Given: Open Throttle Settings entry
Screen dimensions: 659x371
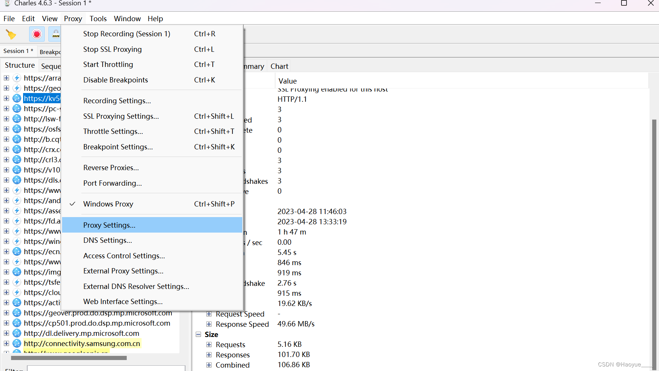Looking at the screenshot, I should coord(152,131).
